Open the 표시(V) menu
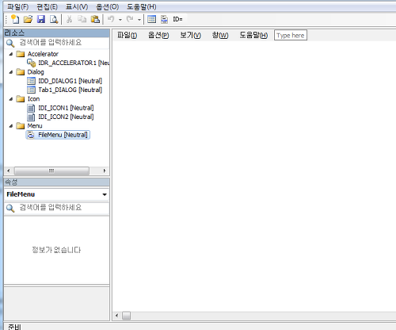Image resolution: width=396 pixels, height=330 pixels. tap(77, 7)
